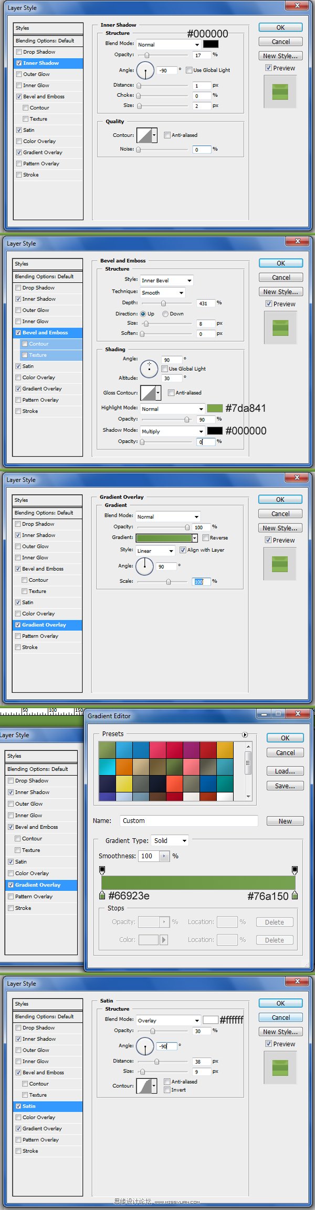
Task: Open Blend Mode dropdown in Inner Shadow settings
Action: pyautogui.click(x=169, y=45)
